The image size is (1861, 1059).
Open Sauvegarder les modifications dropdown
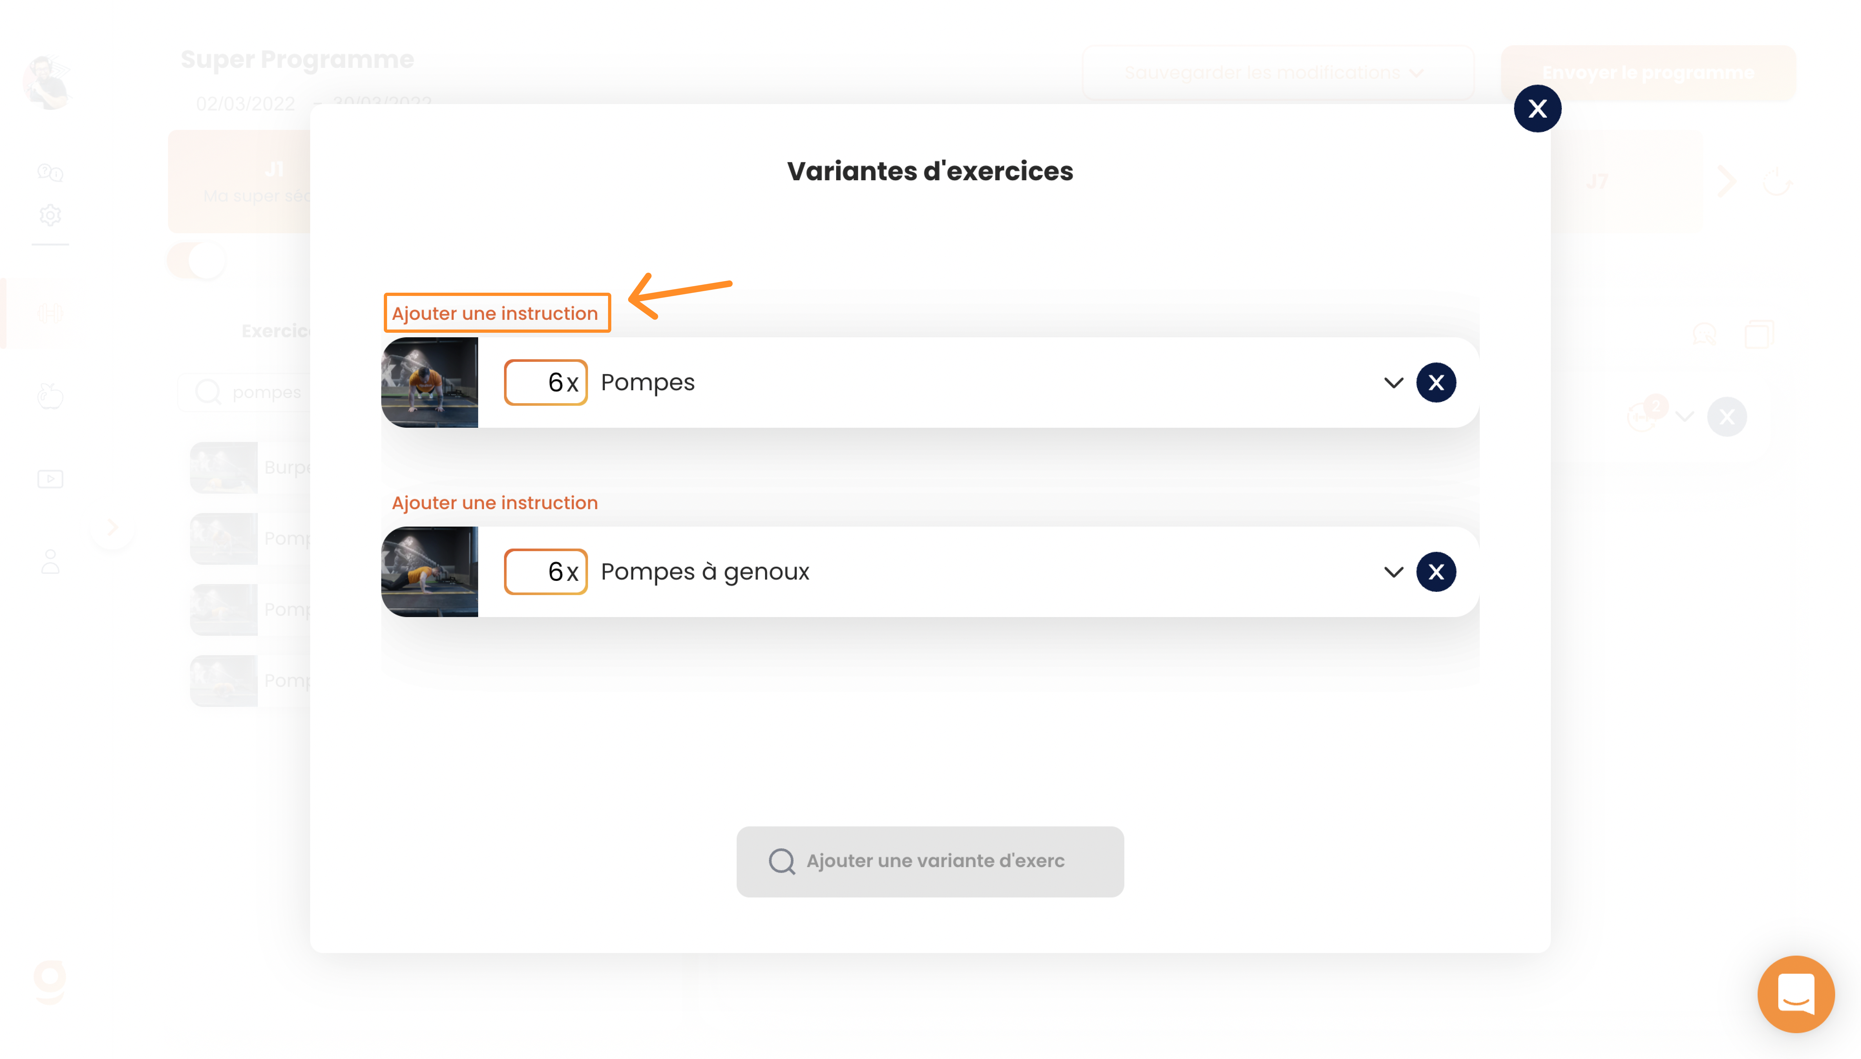[x=1278, y=73]
